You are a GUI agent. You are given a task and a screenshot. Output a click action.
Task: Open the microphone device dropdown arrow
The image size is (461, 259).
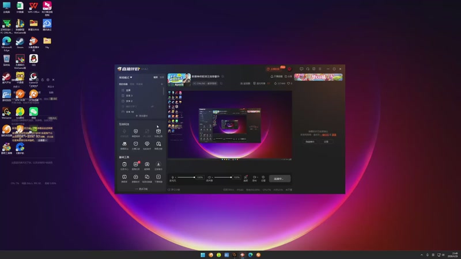(176, 177)
